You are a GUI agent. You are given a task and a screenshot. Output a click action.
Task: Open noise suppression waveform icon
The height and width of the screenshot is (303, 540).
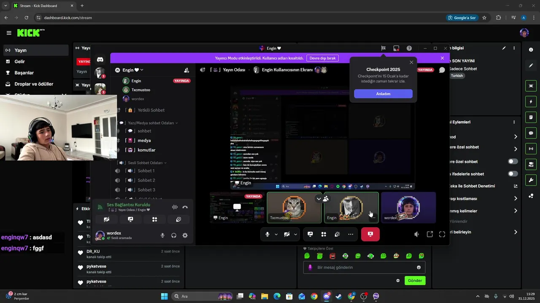175,207
